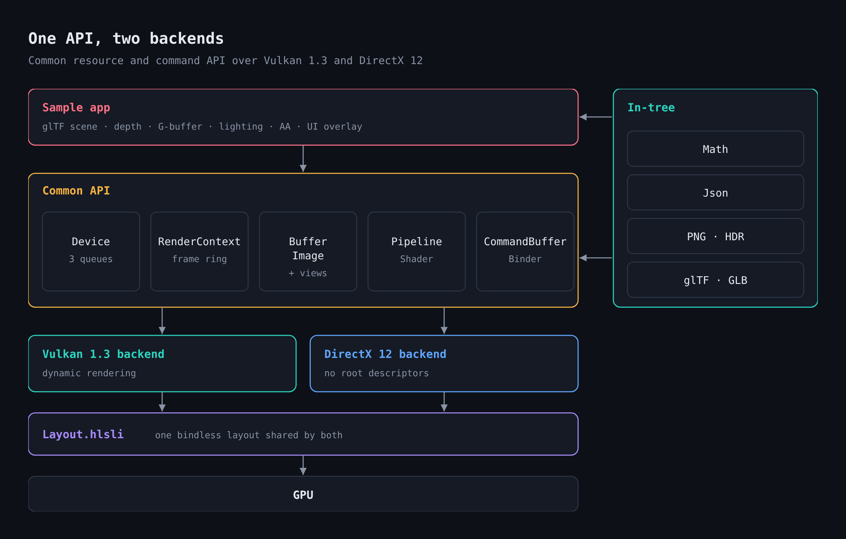The height and width of the screenshot is (539, 846).
Task: Select the Buffer Image + views box
Action: pos(308,252)
